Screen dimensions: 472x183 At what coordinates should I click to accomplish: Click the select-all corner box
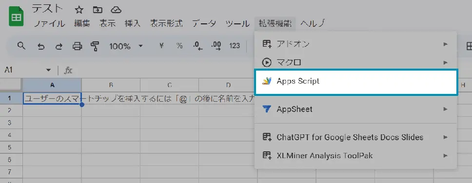(x=11, y=85)
